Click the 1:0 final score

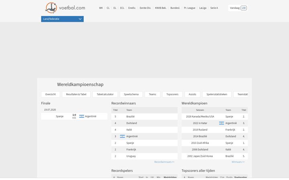pos(74,115)
